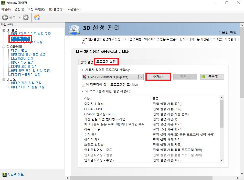The image size is (244, 180).
Task: Click the main panel vertical scrollbar thumb
Action: tap(242, 62)
